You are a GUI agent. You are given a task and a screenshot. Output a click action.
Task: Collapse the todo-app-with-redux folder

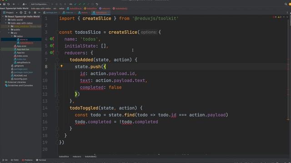tap(6, 23)
